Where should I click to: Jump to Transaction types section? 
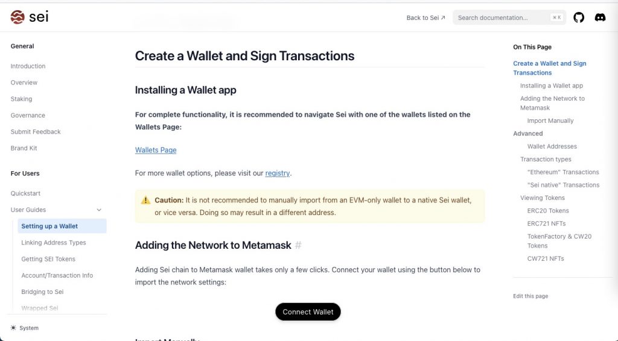546,159
